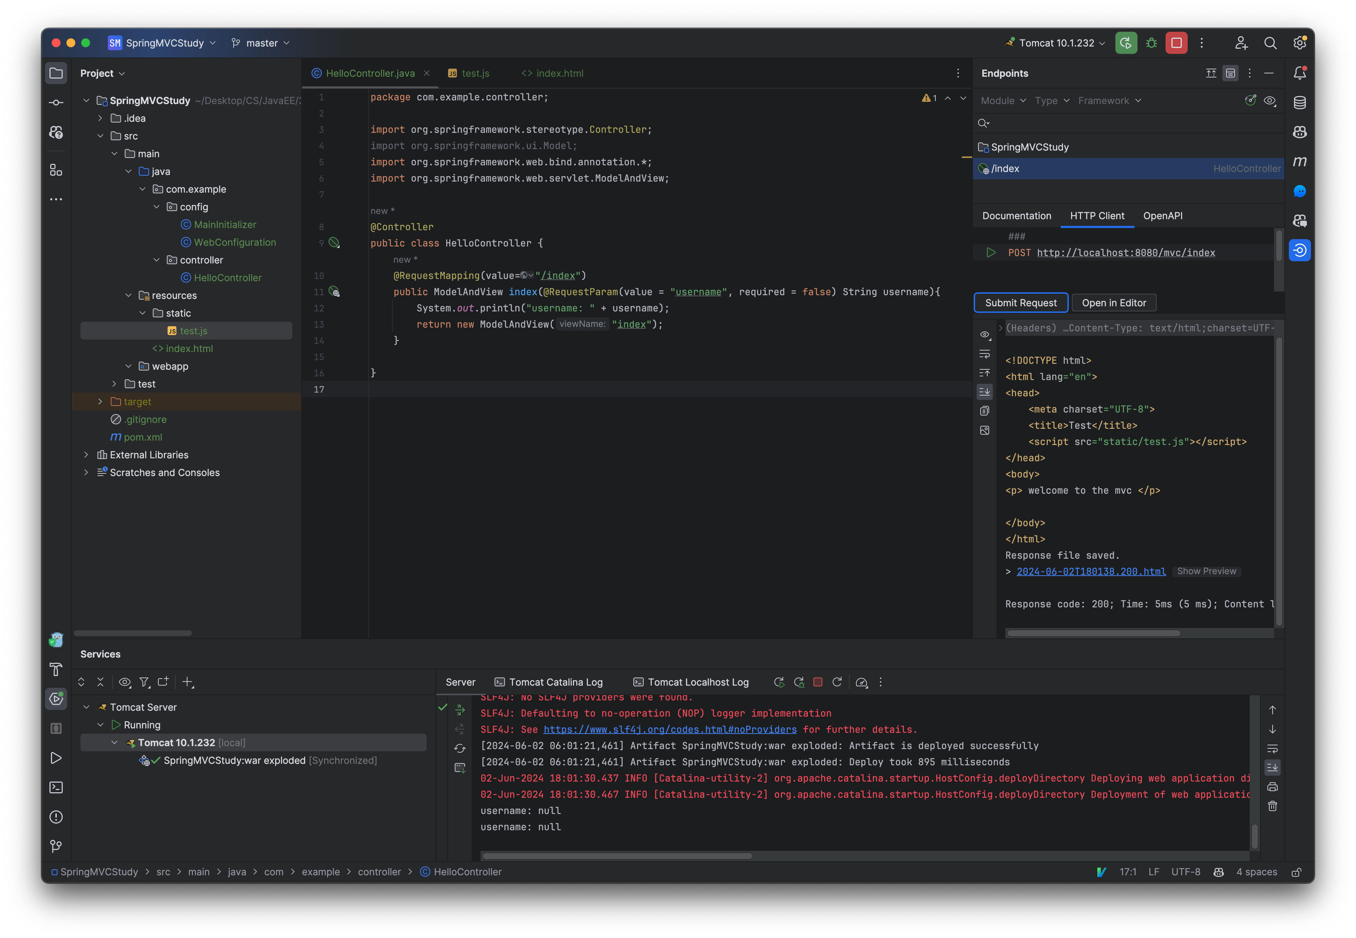The height and width of the screenshot is (938, 1356).
Task: Toggle scroll to end in response panel
Action: tap(985, 392)
